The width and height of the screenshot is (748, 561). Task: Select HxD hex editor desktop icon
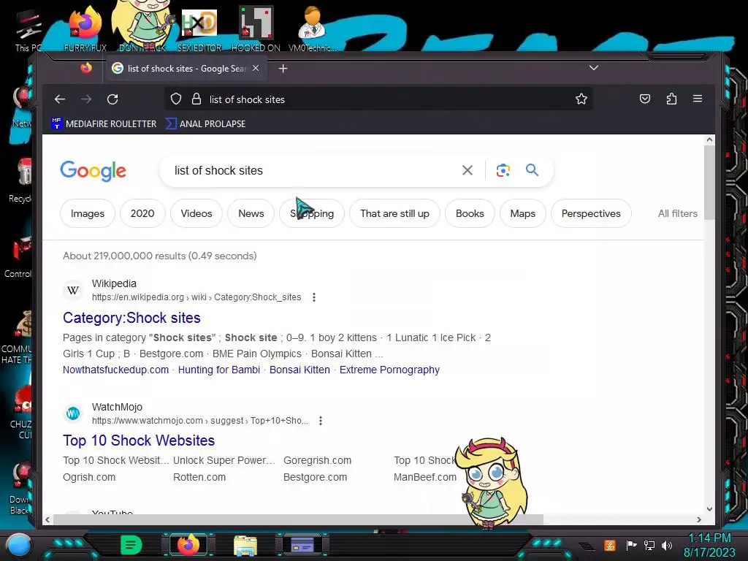199,28
